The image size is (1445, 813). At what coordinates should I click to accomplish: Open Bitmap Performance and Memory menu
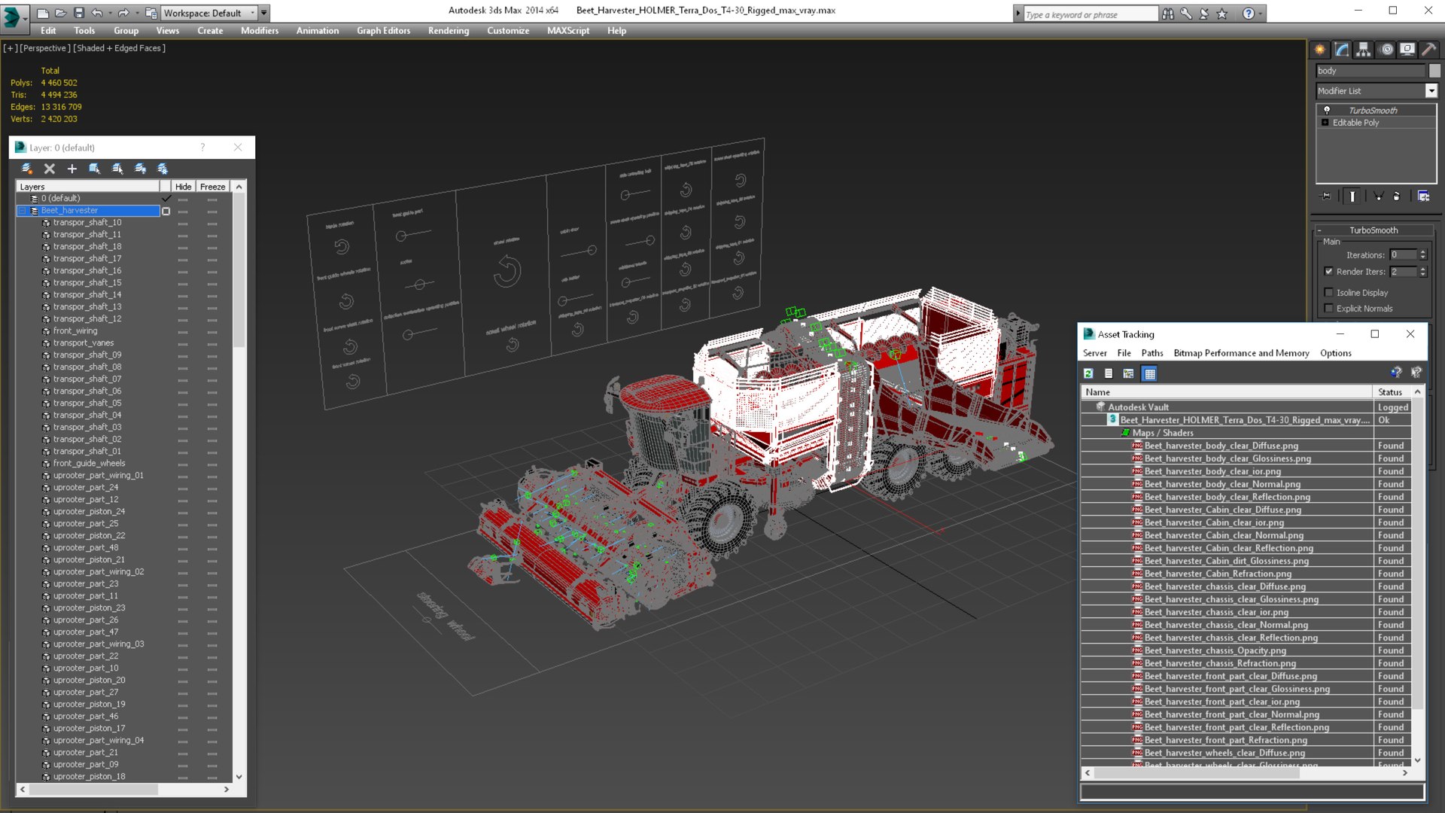[x=1242, y=353]
